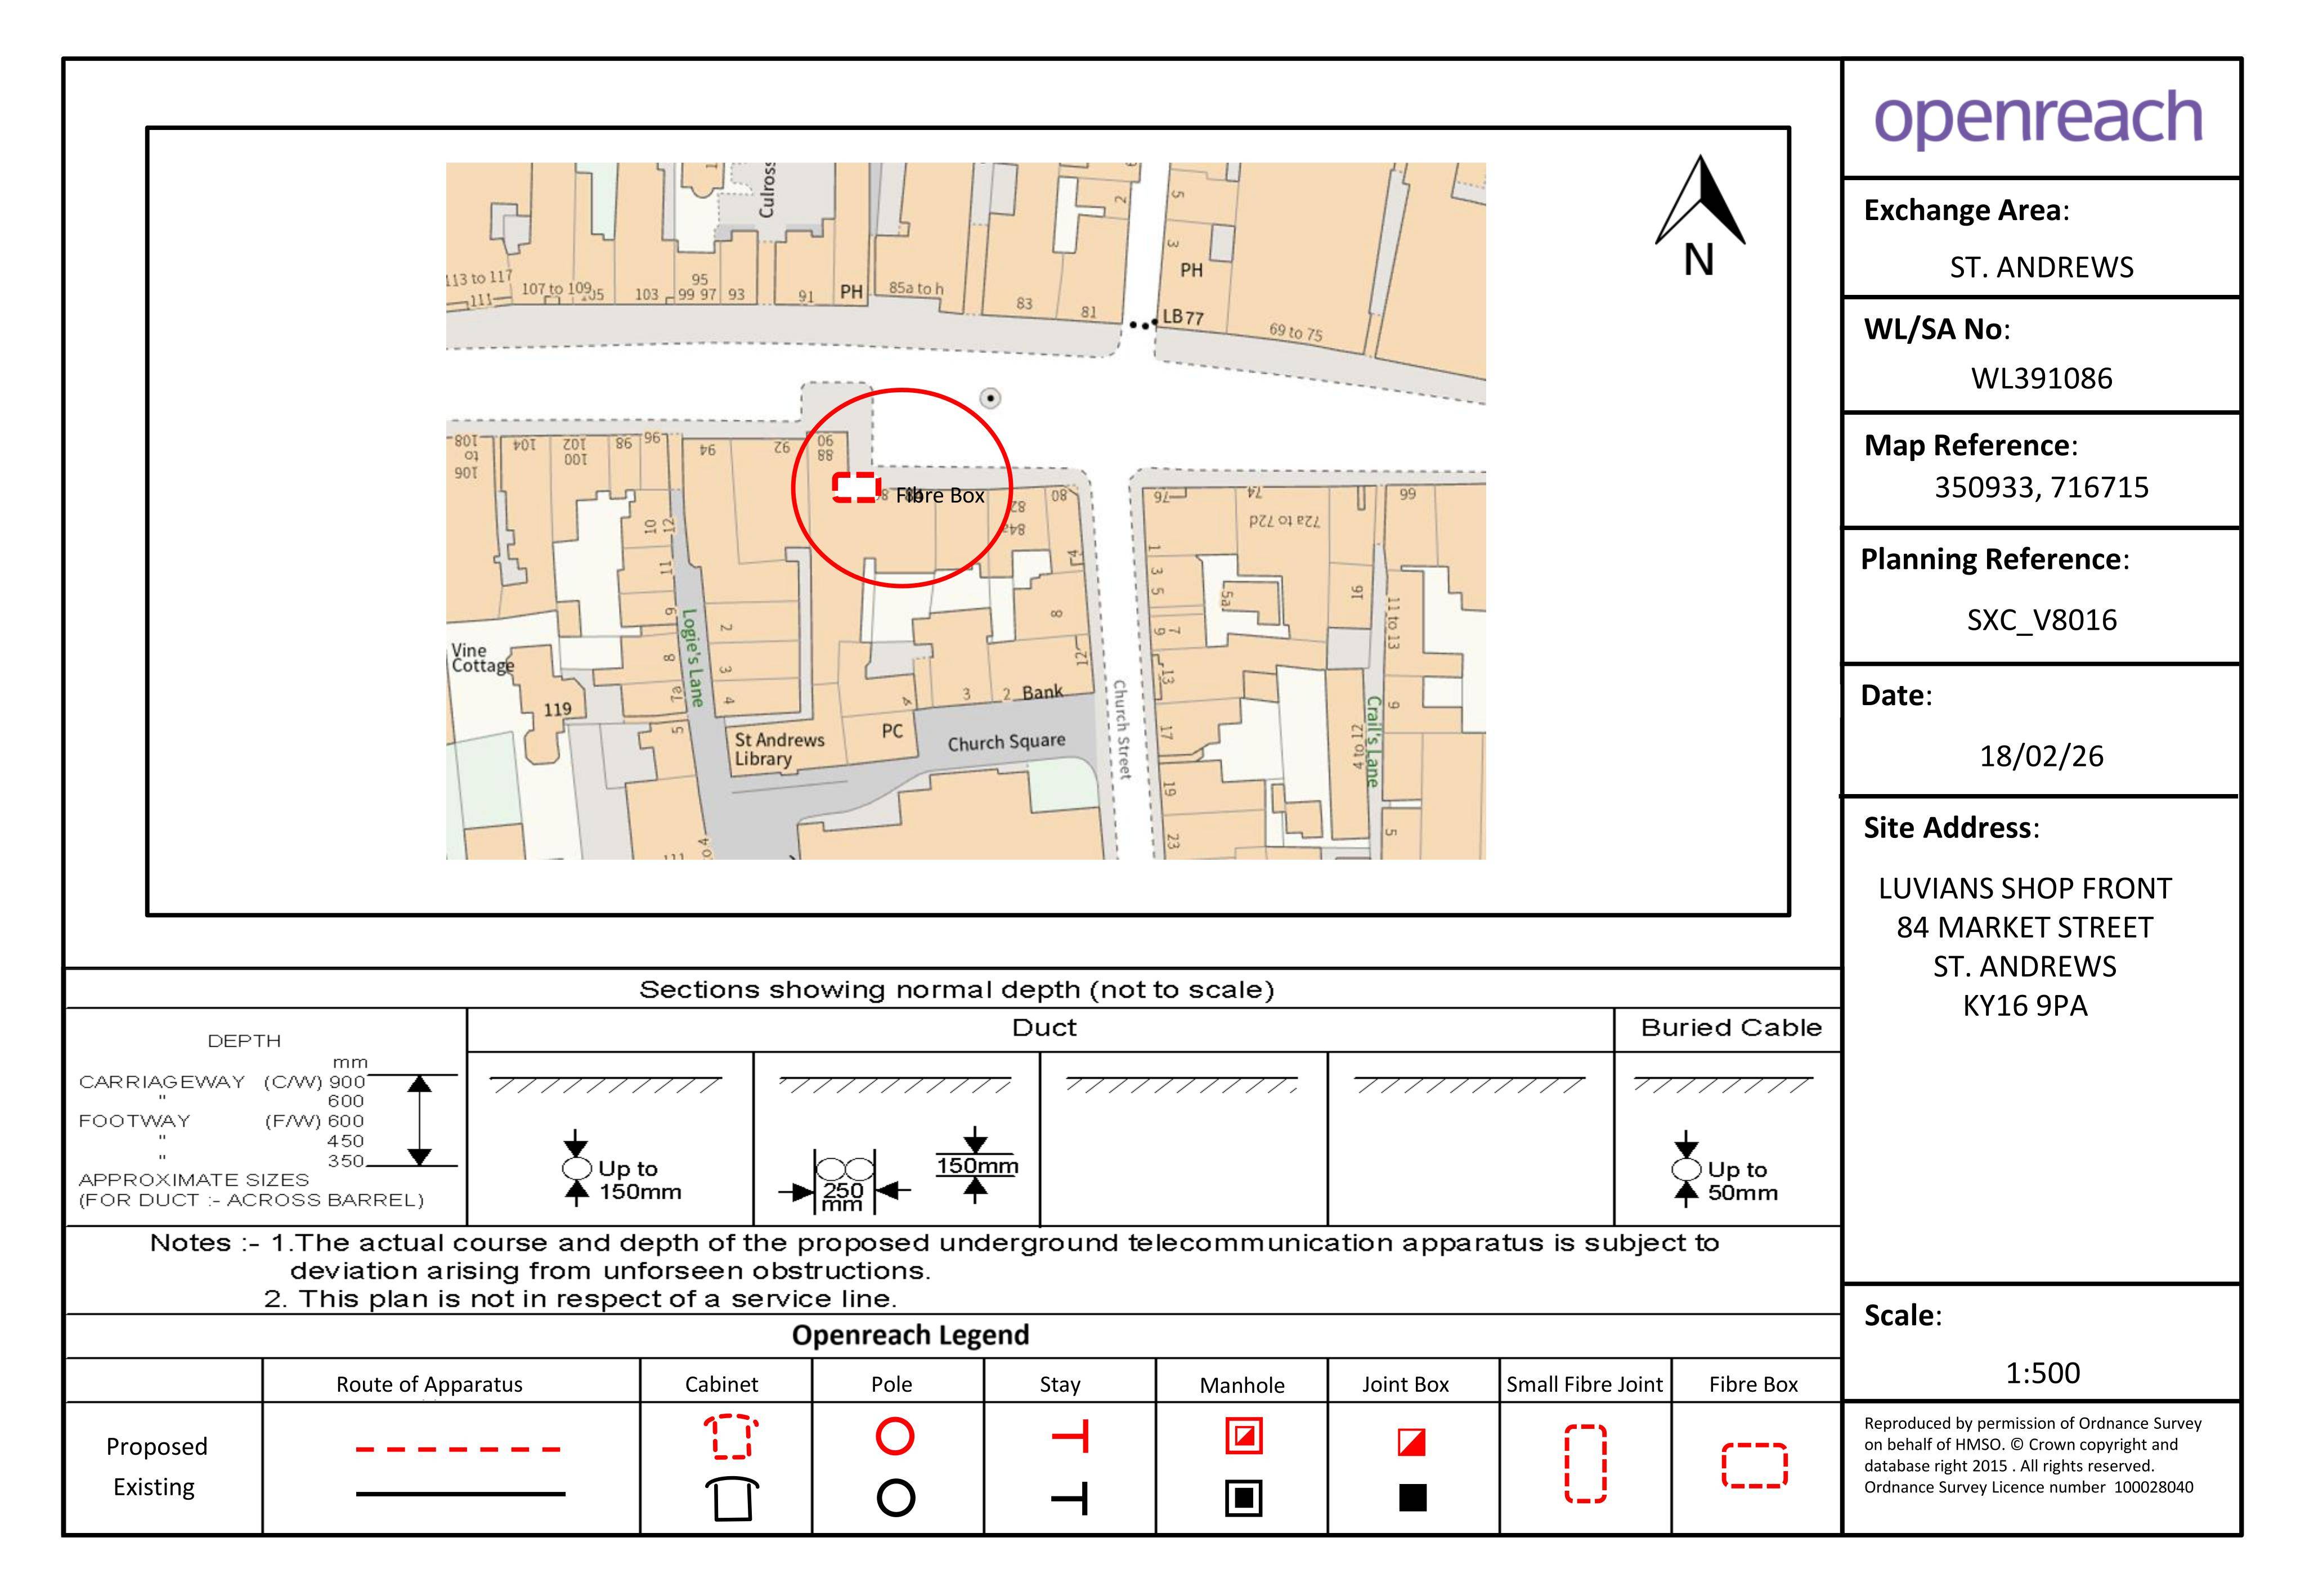Click the black existing Stay symbol
Image resolution: width=2305 pixels, height=1596 pixels.
pos(1071,1498)
